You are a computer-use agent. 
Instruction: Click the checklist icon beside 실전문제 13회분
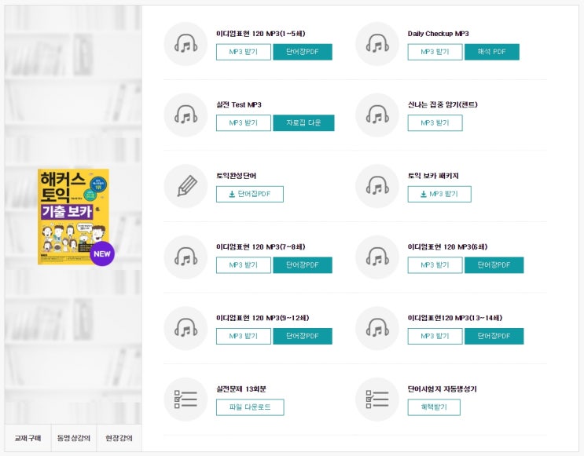point(185,399)
